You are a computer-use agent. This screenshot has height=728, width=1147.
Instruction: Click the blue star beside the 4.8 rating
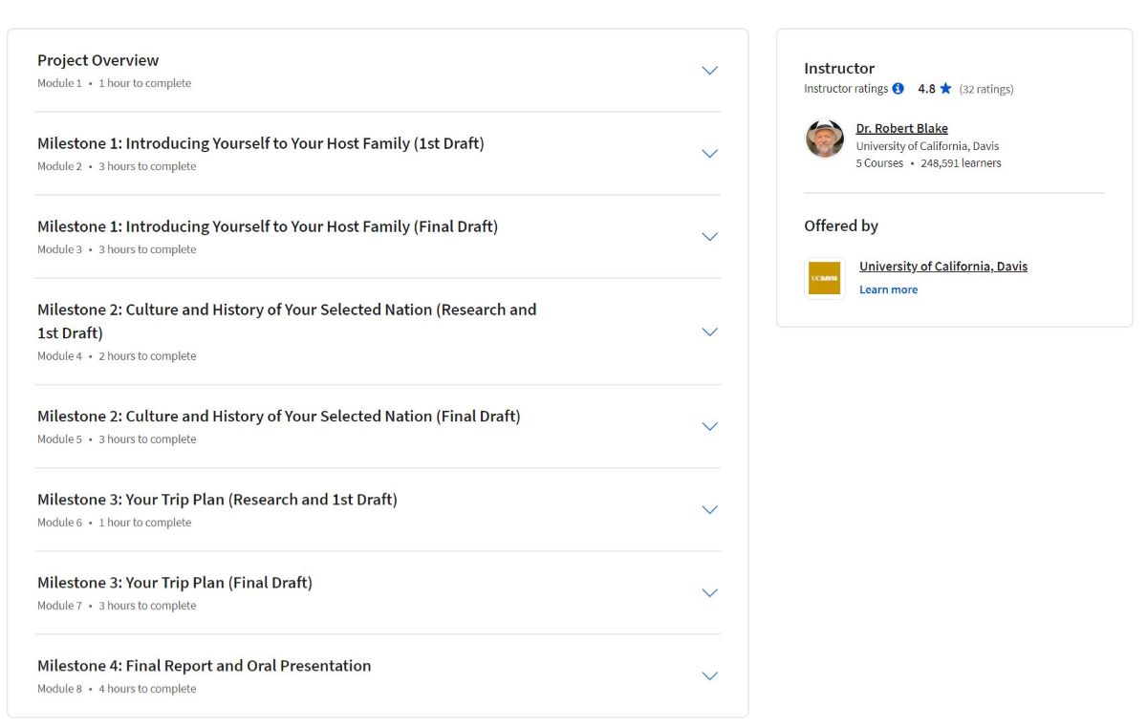944,88
